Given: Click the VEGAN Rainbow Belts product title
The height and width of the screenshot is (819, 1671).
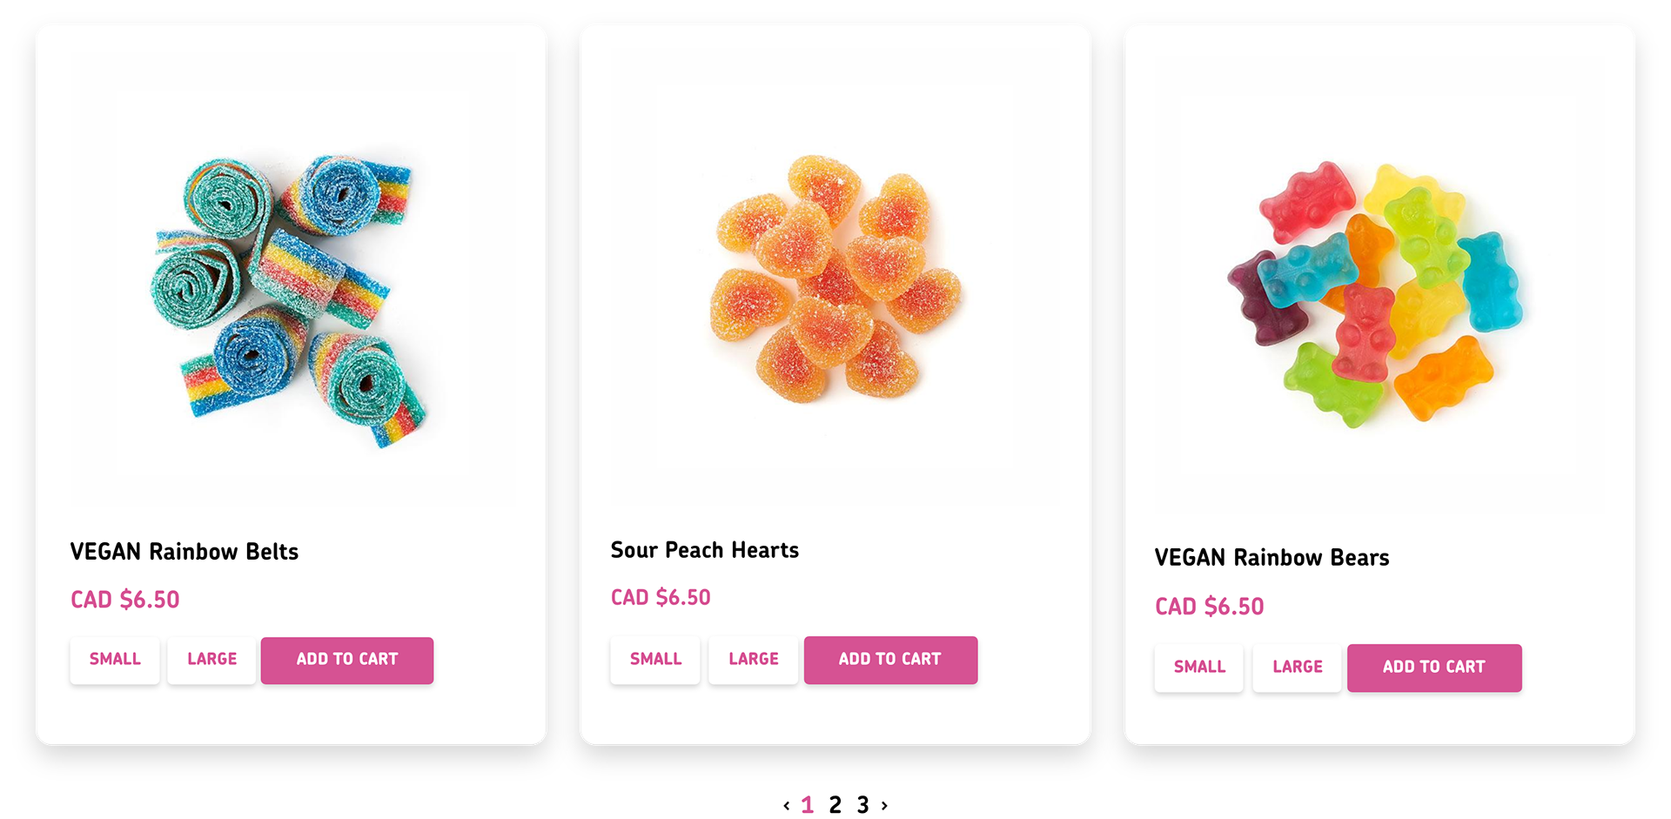Looking at the screenshot, I should point(185,552).
